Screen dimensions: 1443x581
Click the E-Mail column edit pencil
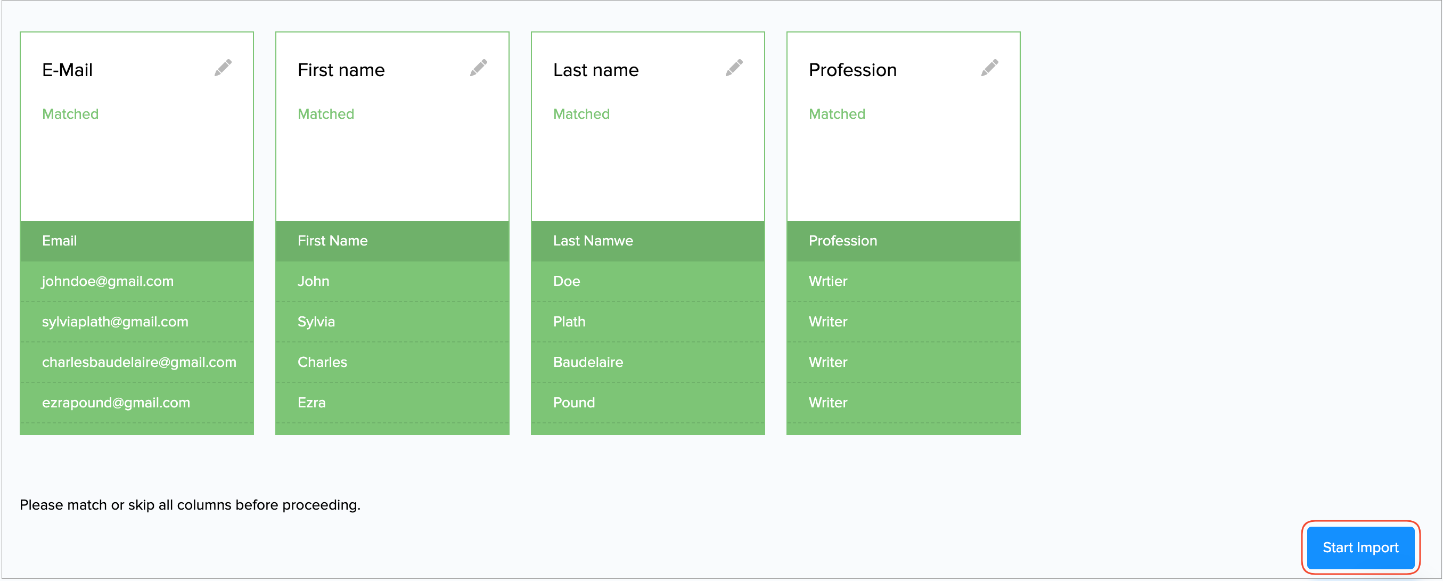tap(223, 68)
